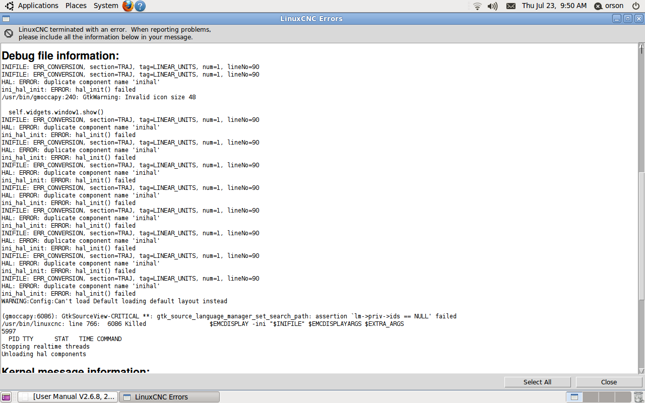Image resolution: width=645 pixels, height=403 pixels.
Task: Click the vertical scrollbar thumb
Action: [641, 237]
